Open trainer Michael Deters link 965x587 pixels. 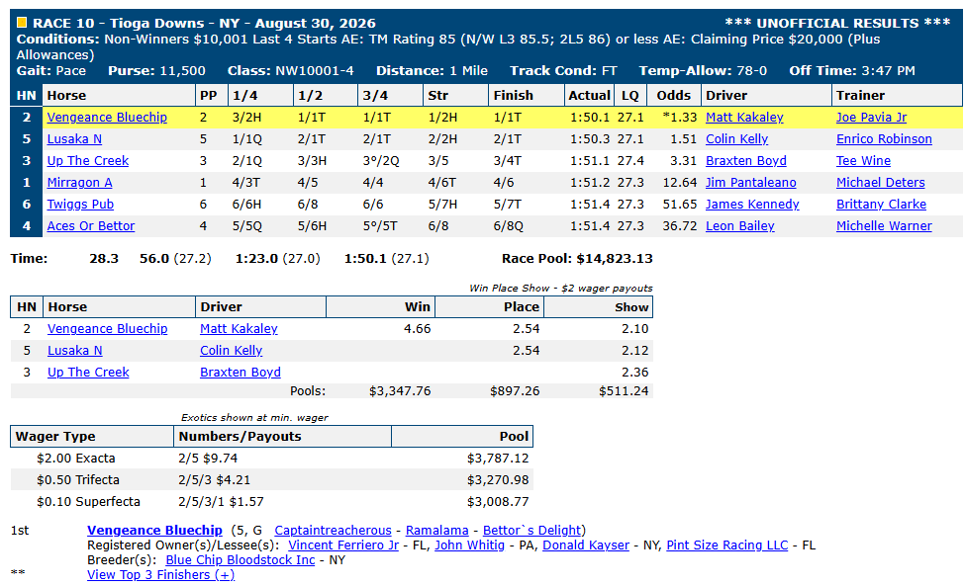881,183
